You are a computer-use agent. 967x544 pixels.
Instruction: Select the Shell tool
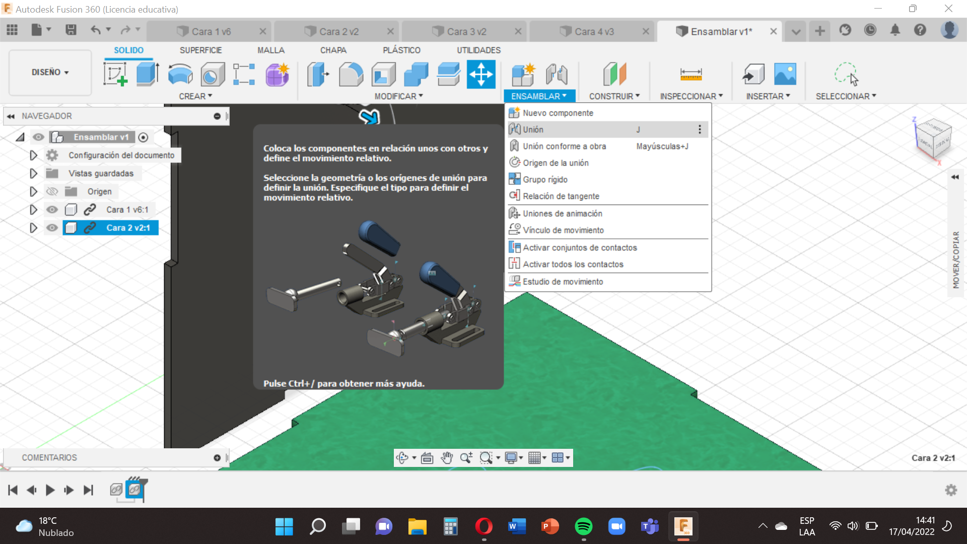tap(383, 75)
